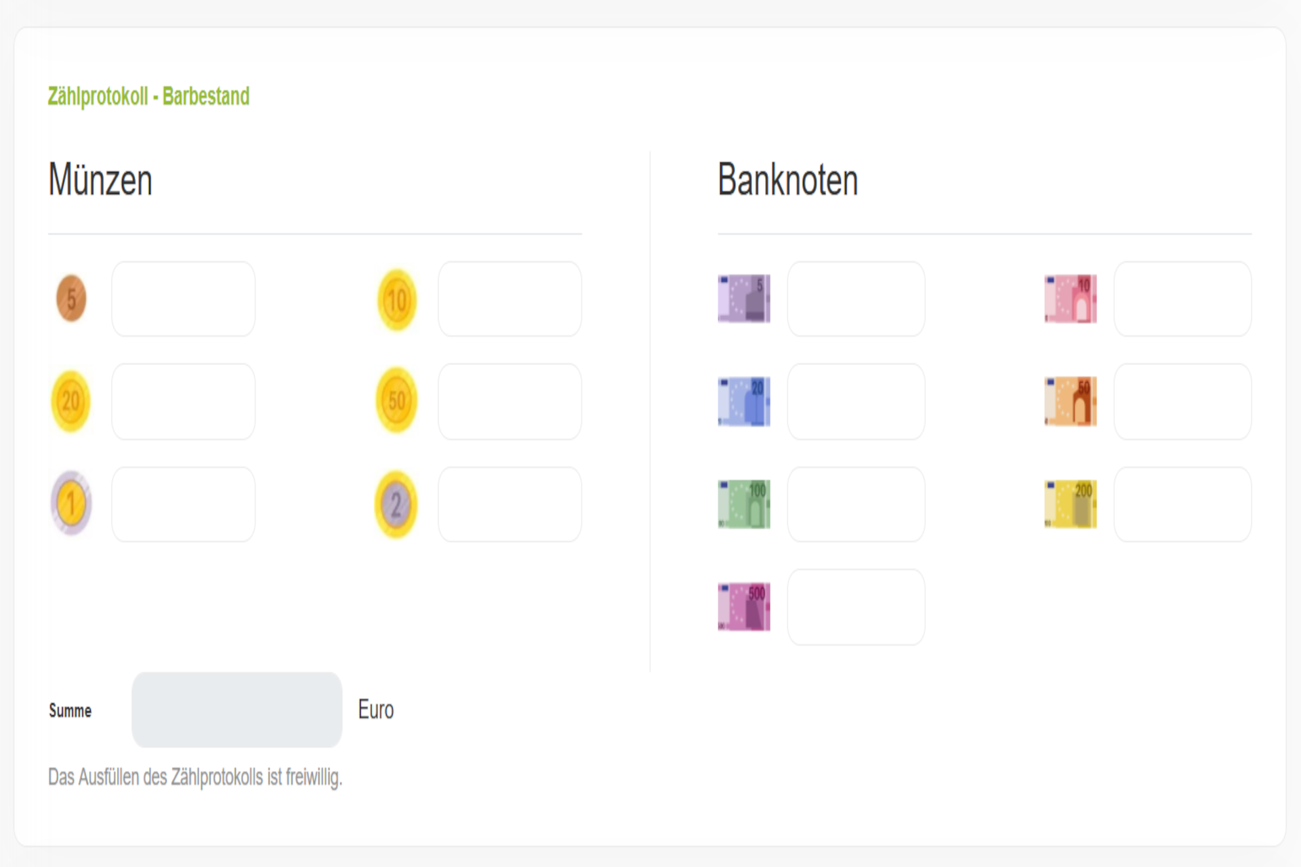Select the yellow 200 Euro banknote icon
1301x867 pixels.
pyautogui.click(x=1071, y=504)
